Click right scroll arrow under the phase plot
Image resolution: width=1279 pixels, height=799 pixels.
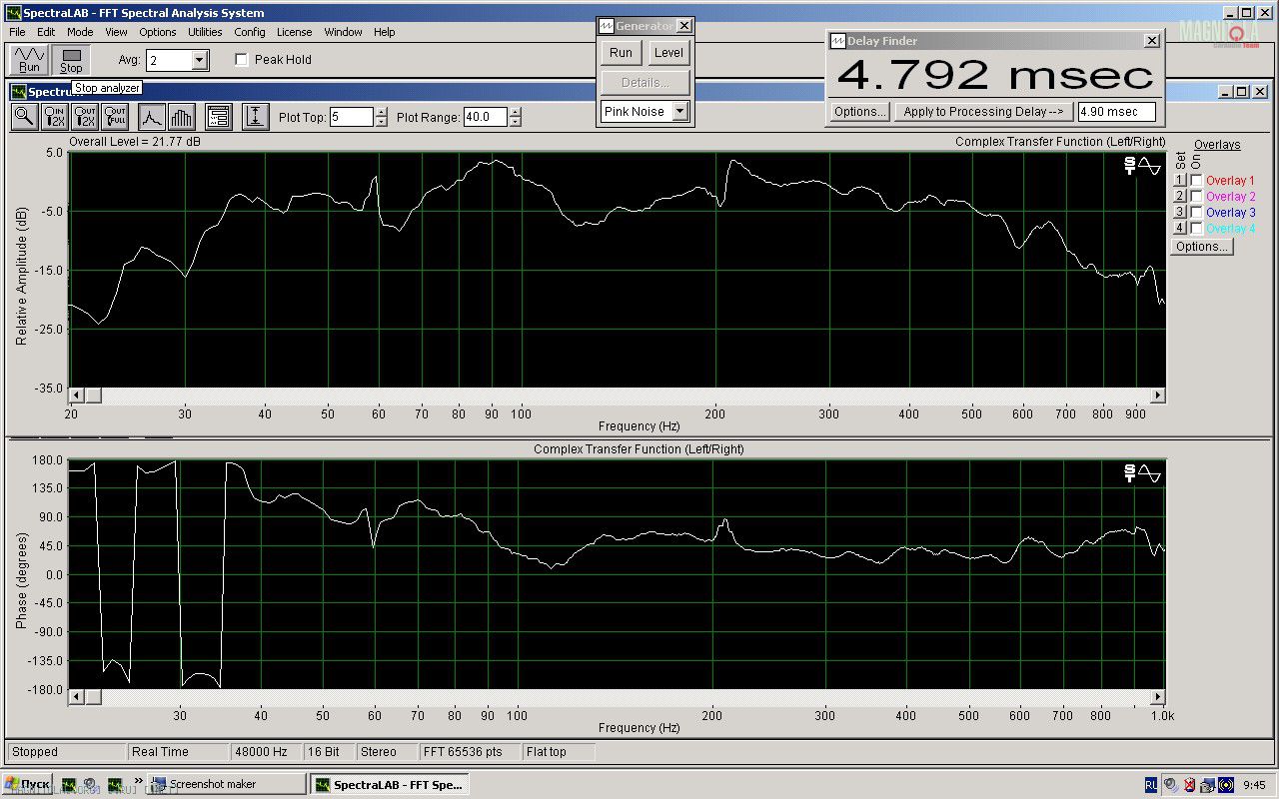pyautogui.click(x=1158, y=697)
